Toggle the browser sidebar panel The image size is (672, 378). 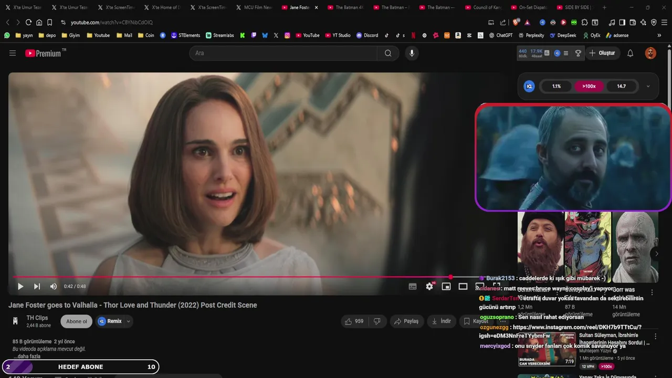click(622, 23)
